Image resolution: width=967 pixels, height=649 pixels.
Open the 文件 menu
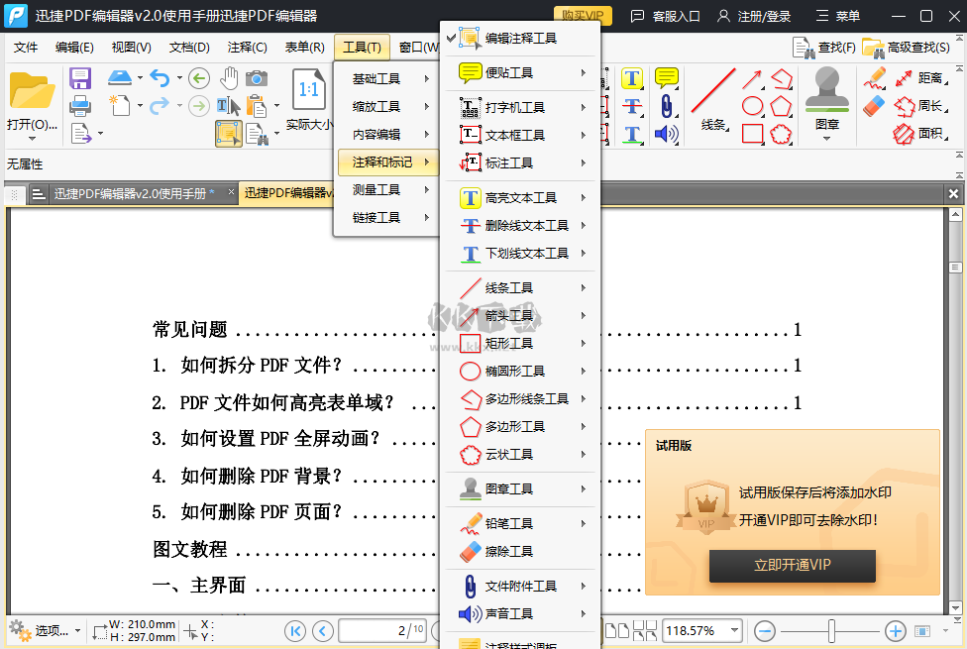click(x=26, y=47)
